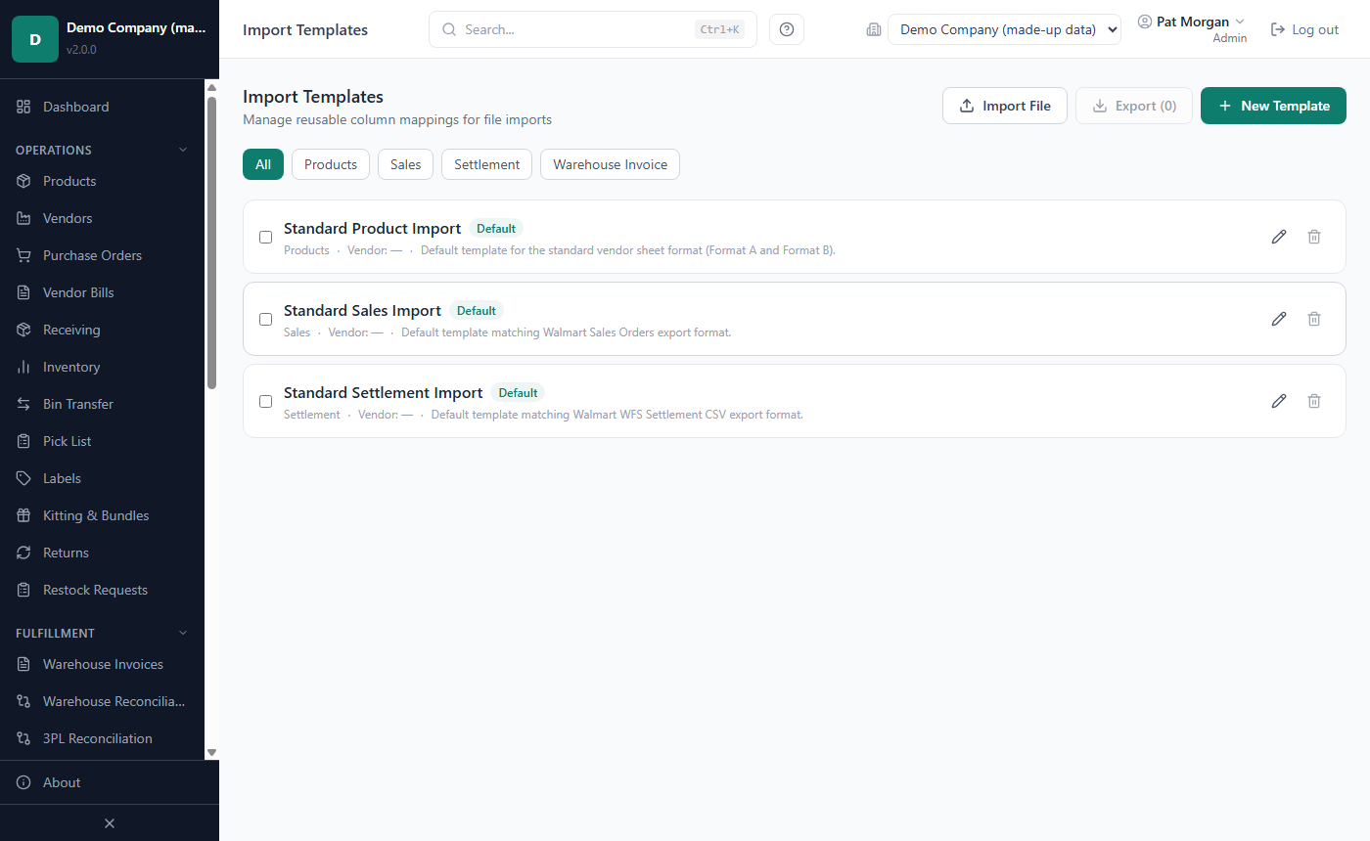Click the Kitting & Bundles gift icon
The width and height of the screenshot is (1370, 841).
point(24,515)
